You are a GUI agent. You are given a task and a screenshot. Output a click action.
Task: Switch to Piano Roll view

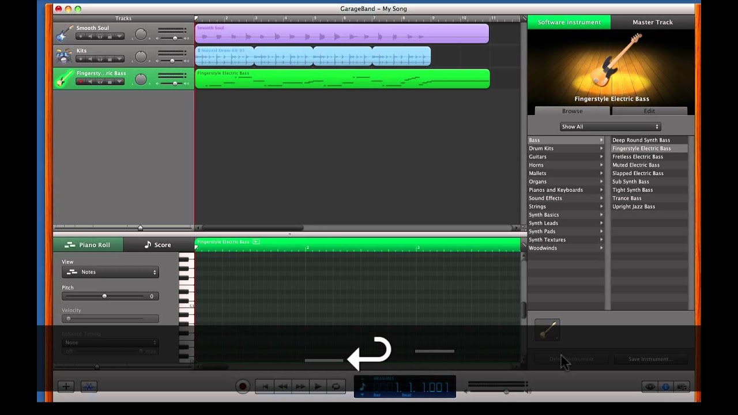(x=88, y=245)
